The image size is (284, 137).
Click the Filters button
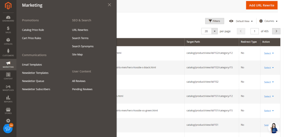214,21
